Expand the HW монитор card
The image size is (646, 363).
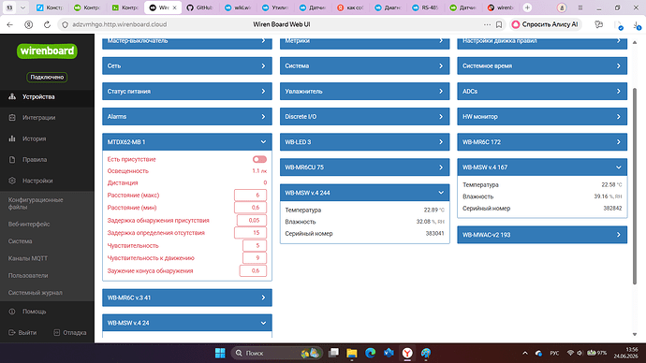(542, 116)
